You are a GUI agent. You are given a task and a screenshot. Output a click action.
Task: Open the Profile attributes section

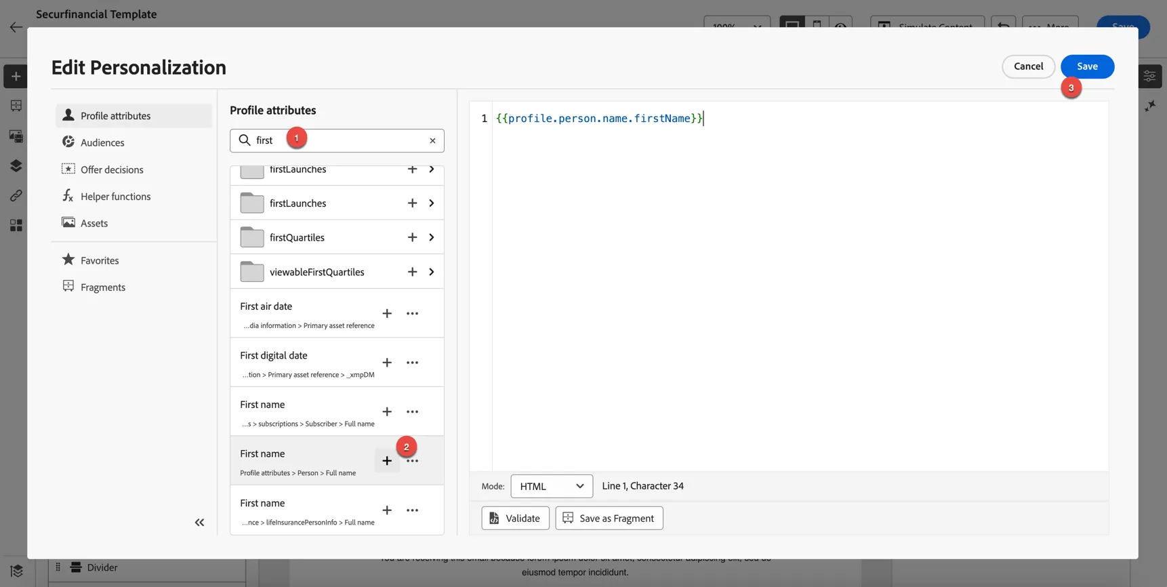pyautogui.click(x=134, y=116)
